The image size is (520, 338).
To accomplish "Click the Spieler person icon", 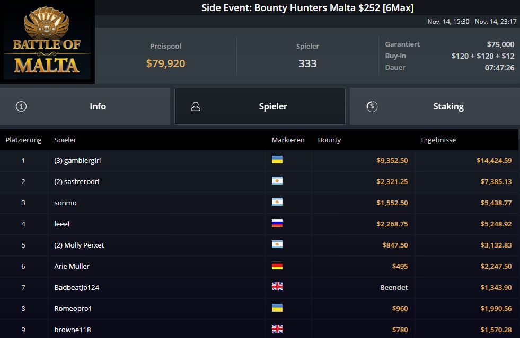I will tap(196, 106).
